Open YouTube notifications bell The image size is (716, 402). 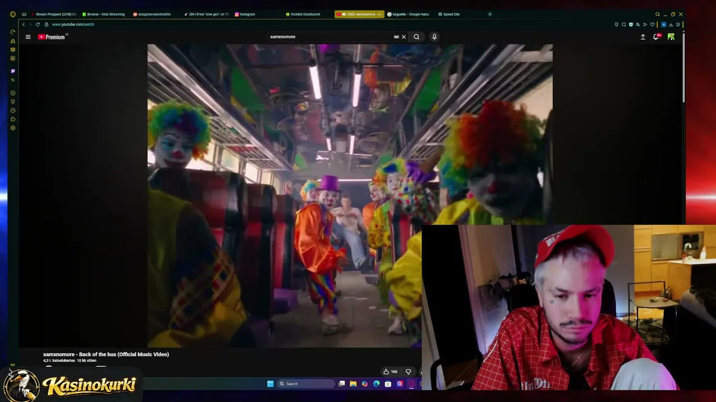coord(656,37)
